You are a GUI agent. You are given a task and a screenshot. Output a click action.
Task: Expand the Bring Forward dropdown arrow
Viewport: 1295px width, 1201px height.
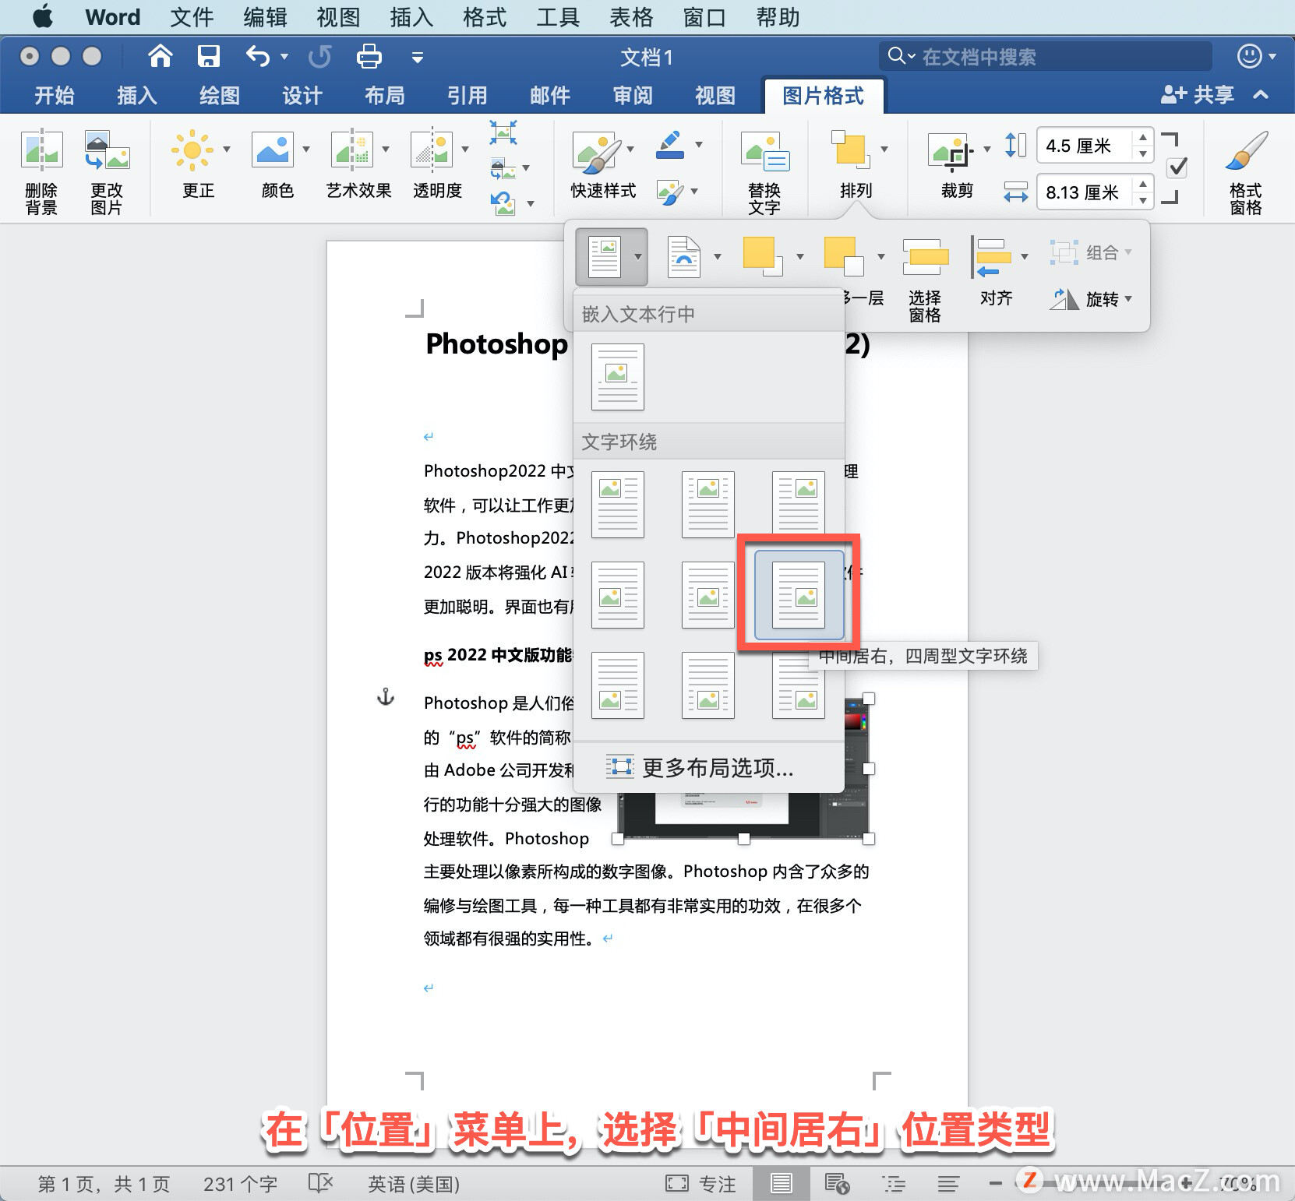point(799,256)
